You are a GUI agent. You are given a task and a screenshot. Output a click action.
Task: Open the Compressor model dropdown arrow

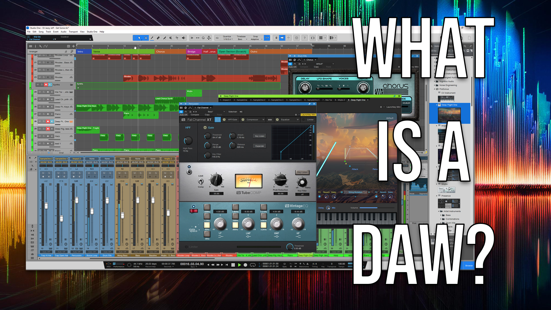pos(263,120)
